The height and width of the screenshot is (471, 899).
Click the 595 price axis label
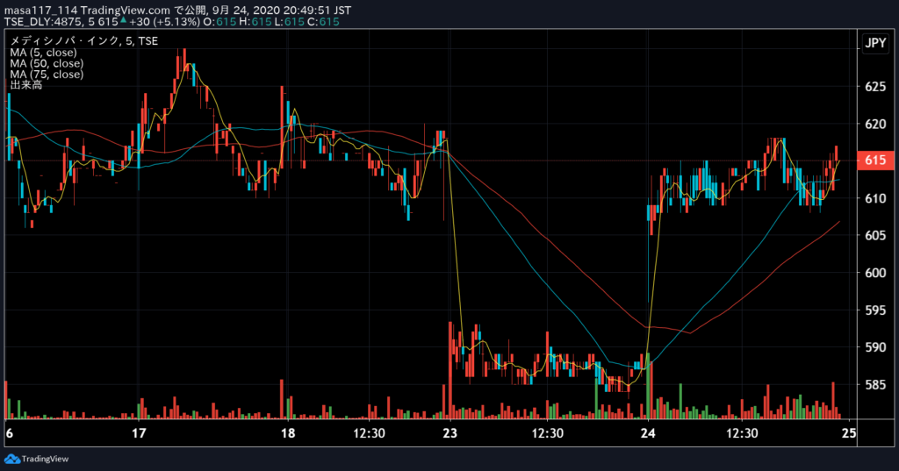pyautogui.click(x=875, y=310)
